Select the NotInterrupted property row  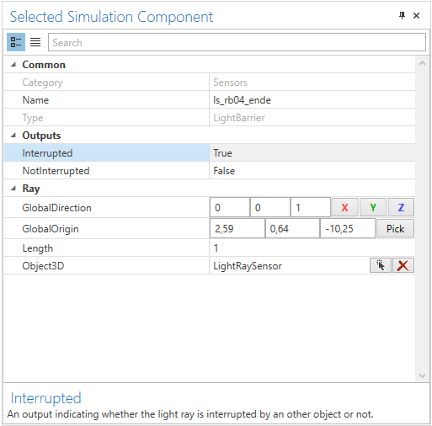pos(210,171)
